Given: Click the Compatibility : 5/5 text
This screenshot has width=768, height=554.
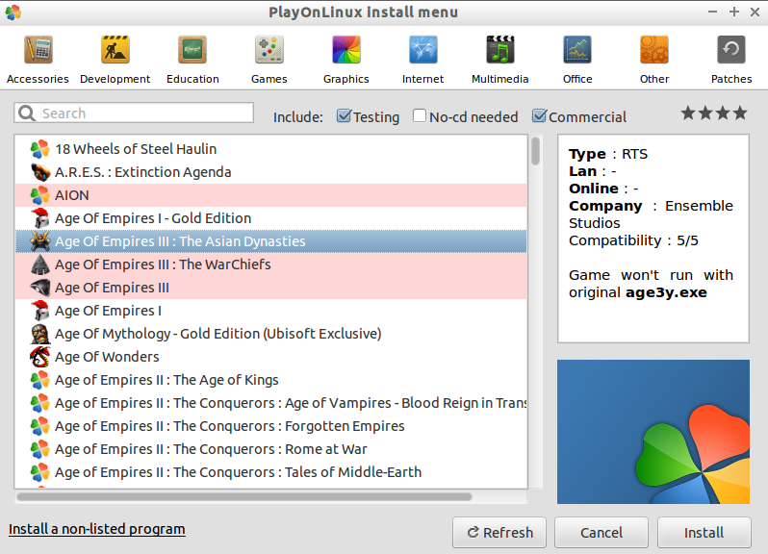Looking at the screenshot, I should (x=633, y=240).
